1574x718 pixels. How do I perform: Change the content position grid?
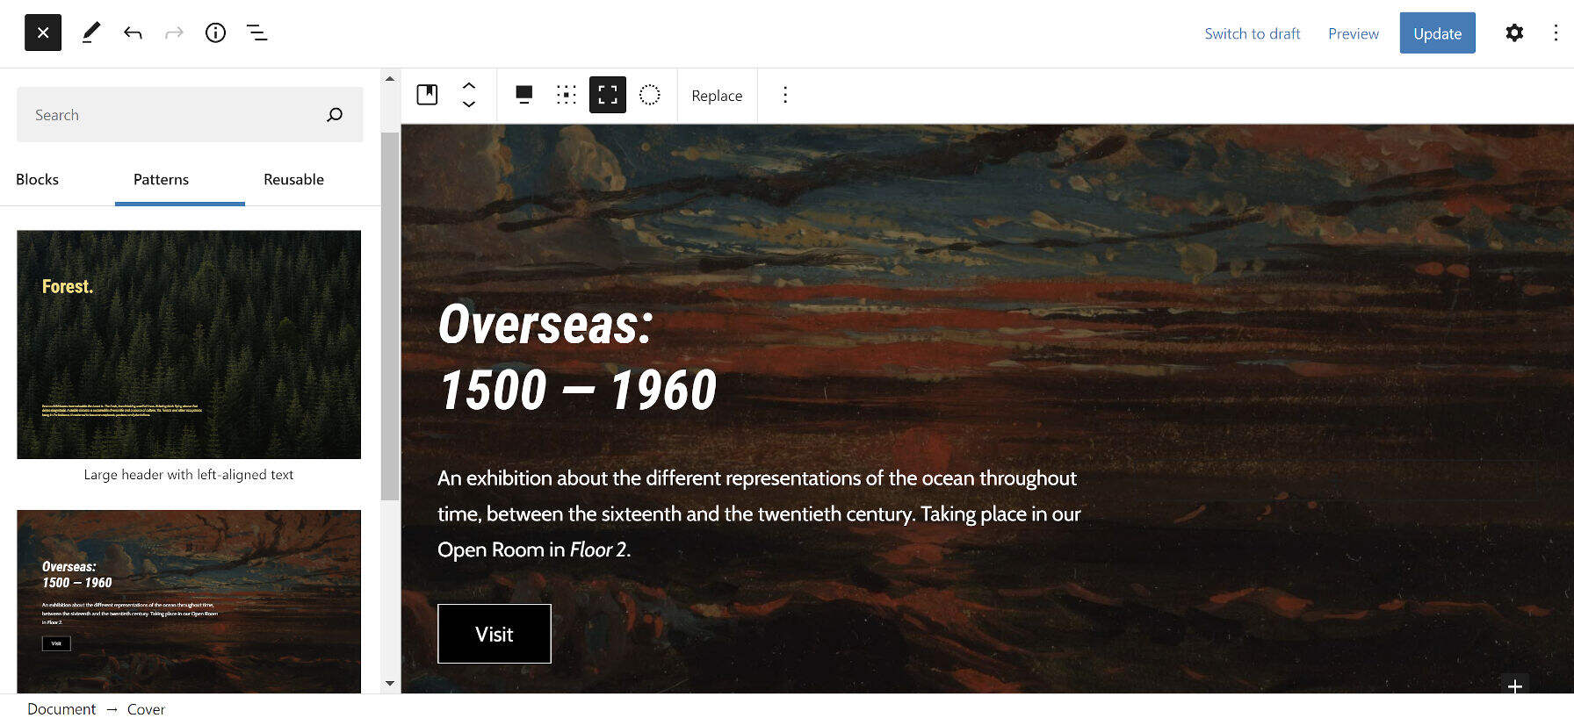pos(567,95)
